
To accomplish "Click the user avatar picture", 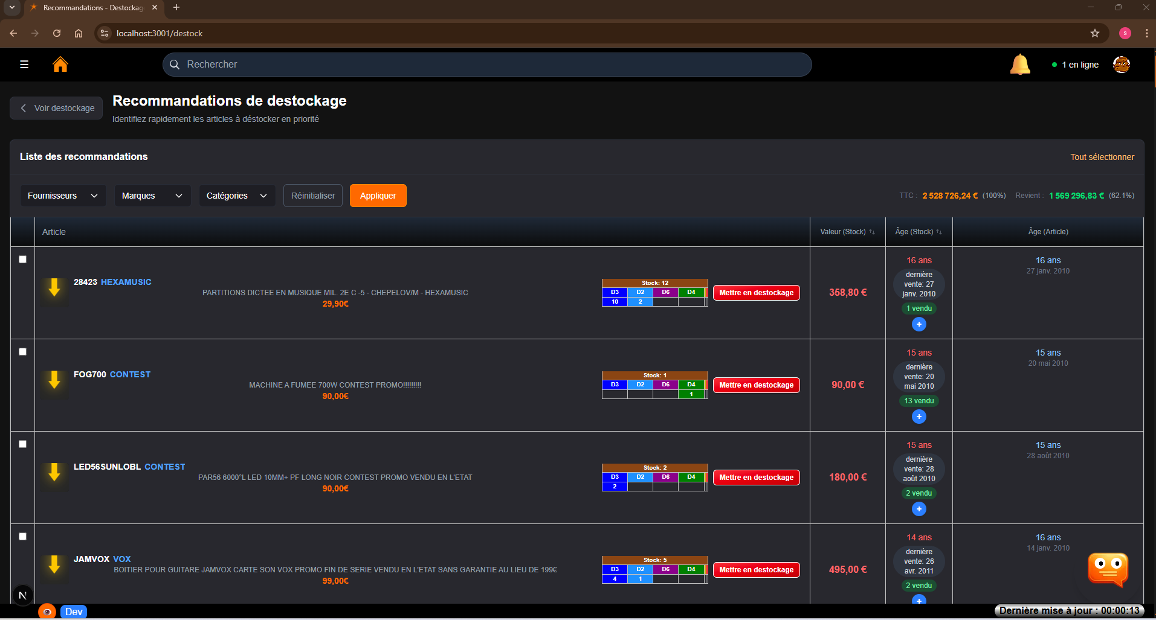I will pos(1122,64).
